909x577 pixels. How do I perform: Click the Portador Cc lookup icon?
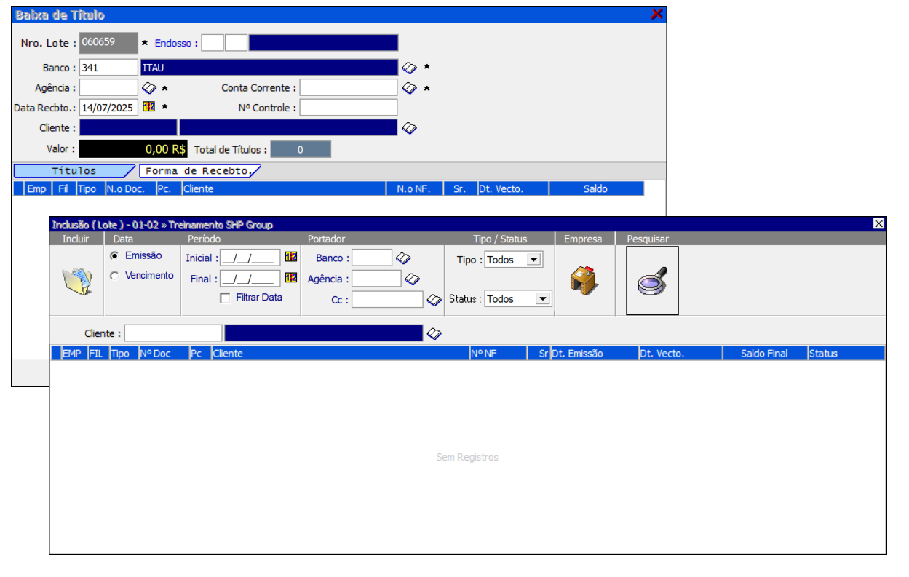434,300
